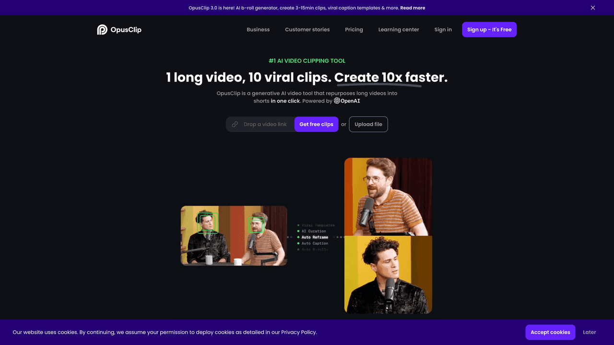The height and width of the screenshot is (345, 614).
Task: Click the Upload file button
Action: 368,124
